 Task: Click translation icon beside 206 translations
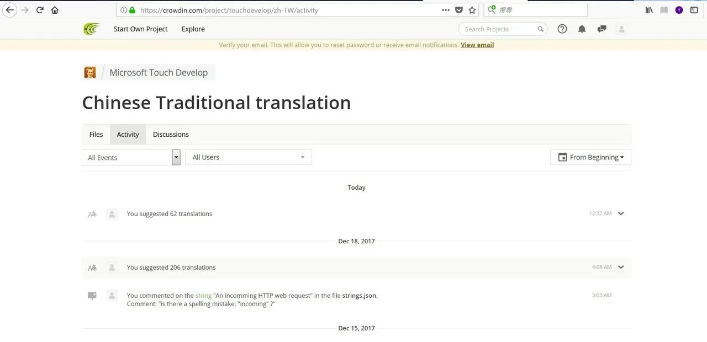click(92, 268)
